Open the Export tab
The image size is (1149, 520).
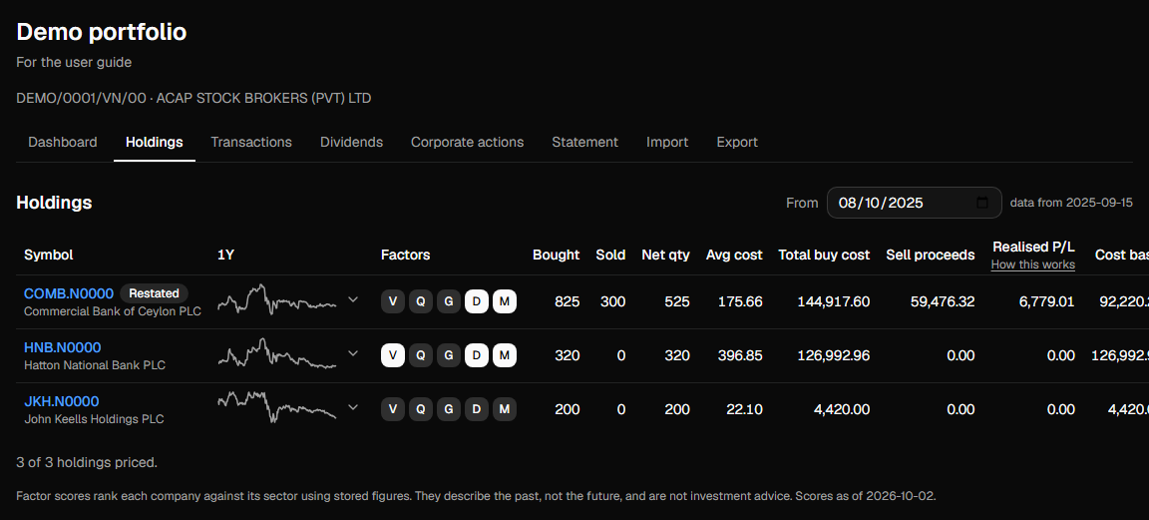(737, 143)
